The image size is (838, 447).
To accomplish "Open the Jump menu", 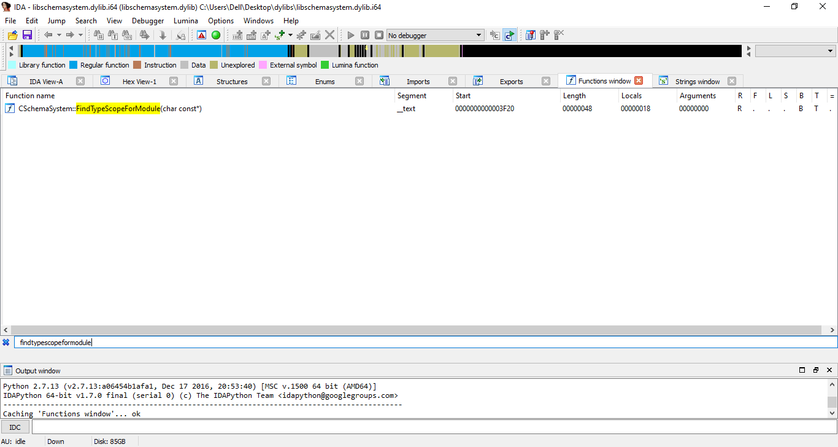I will [x=56, y=20].
